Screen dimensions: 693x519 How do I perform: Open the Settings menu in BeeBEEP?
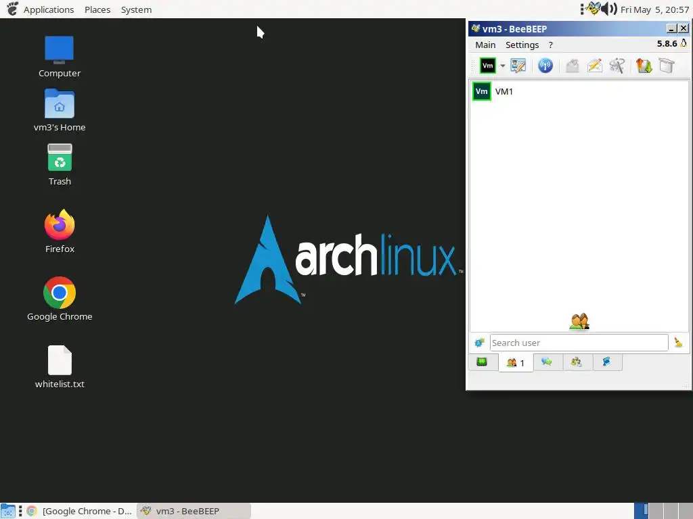point(522,45)
